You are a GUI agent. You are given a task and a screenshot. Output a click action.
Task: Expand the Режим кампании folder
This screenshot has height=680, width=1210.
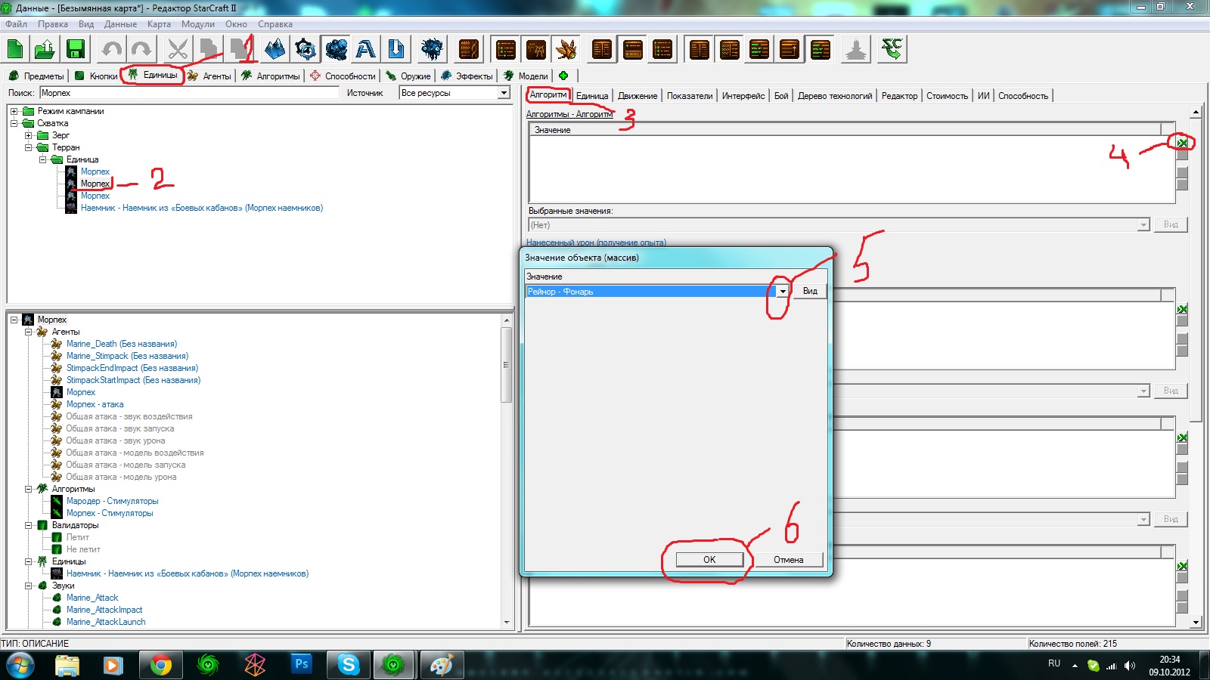coord(14,111)
